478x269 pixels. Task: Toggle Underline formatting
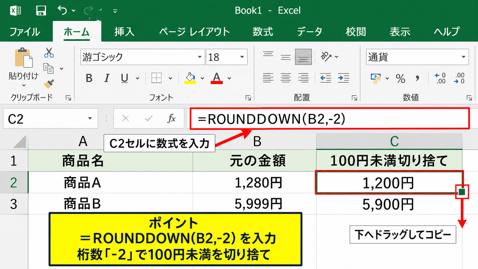[x=124, y=78]
